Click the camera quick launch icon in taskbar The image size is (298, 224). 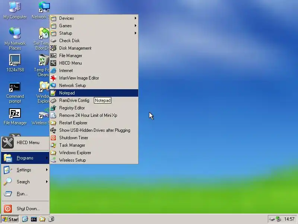tap(51, 219)
